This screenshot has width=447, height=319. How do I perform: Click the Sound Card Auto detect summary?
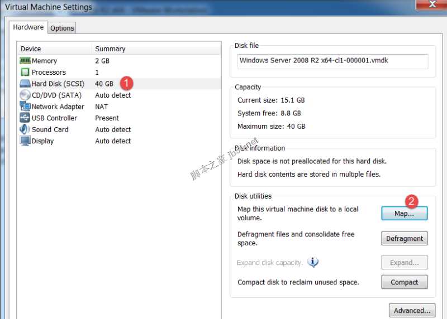click(113, 129)
